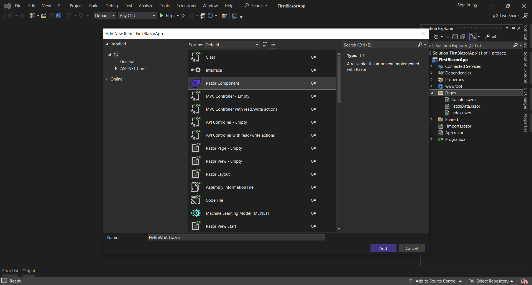The width and height of the screenshot is (532, 285).
Task: Switch to the Error List tab
Action: 10,271
